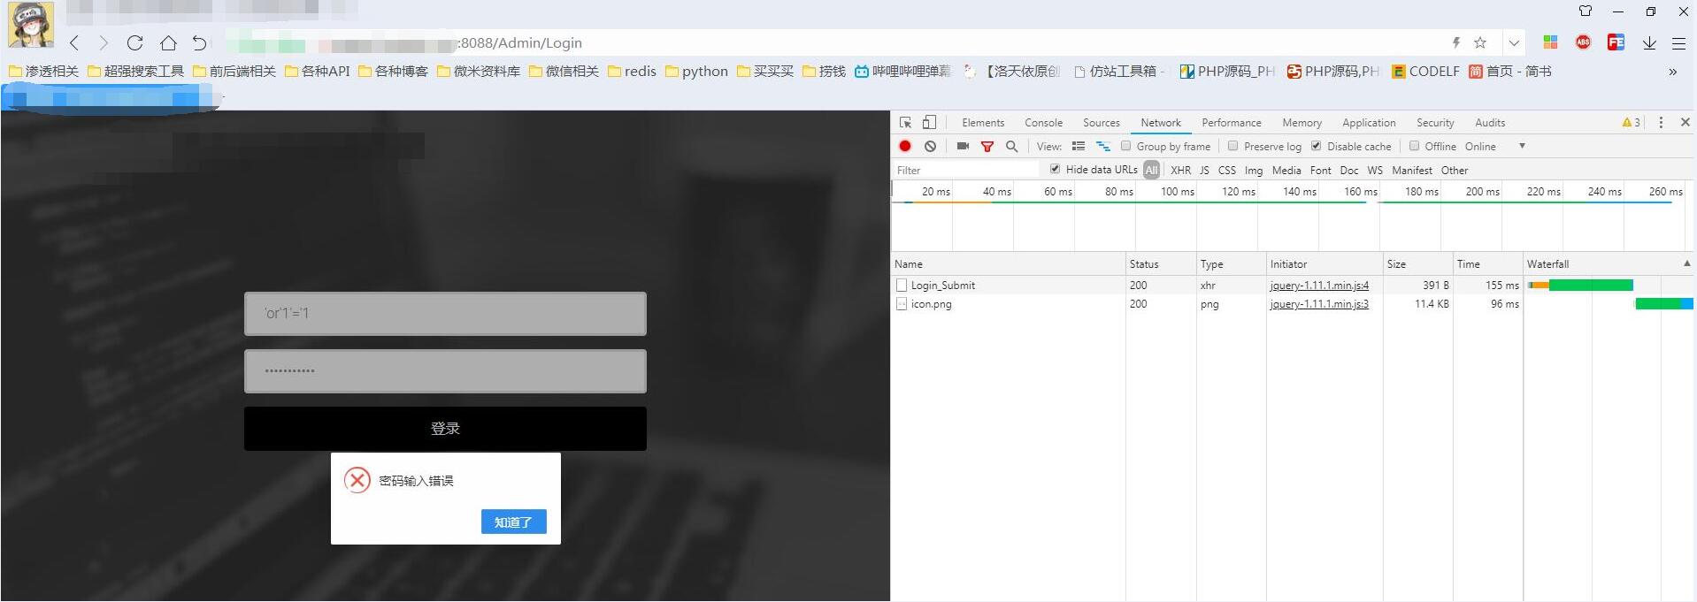
Task: Uncheck Disable cache checkbox
Action: point(1316,146)
